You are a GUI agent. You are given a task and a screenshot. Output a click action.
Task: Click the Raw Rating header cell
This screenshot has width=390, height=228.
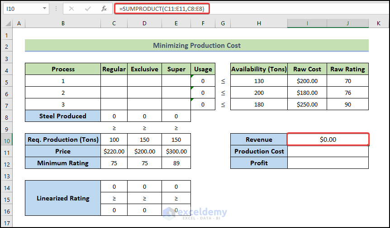pos(348,69)
